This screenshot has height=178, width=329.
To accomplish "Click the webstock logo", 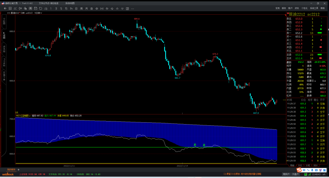I will click(x=8, y=174).
